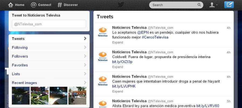Click the #CercoTelevisa hashtag

point(155,37)
